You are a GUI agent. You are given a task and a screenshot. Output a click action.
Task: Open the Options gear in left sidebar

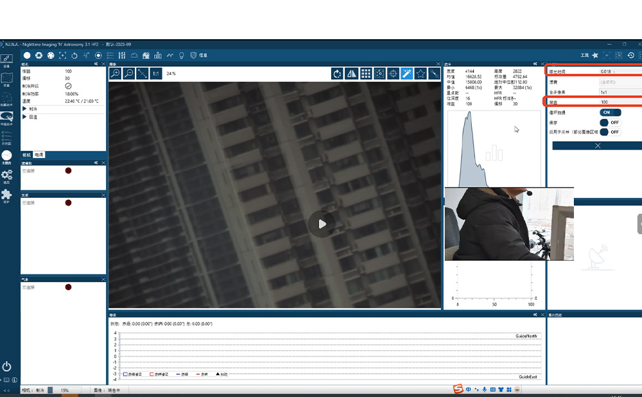point(6,175)
